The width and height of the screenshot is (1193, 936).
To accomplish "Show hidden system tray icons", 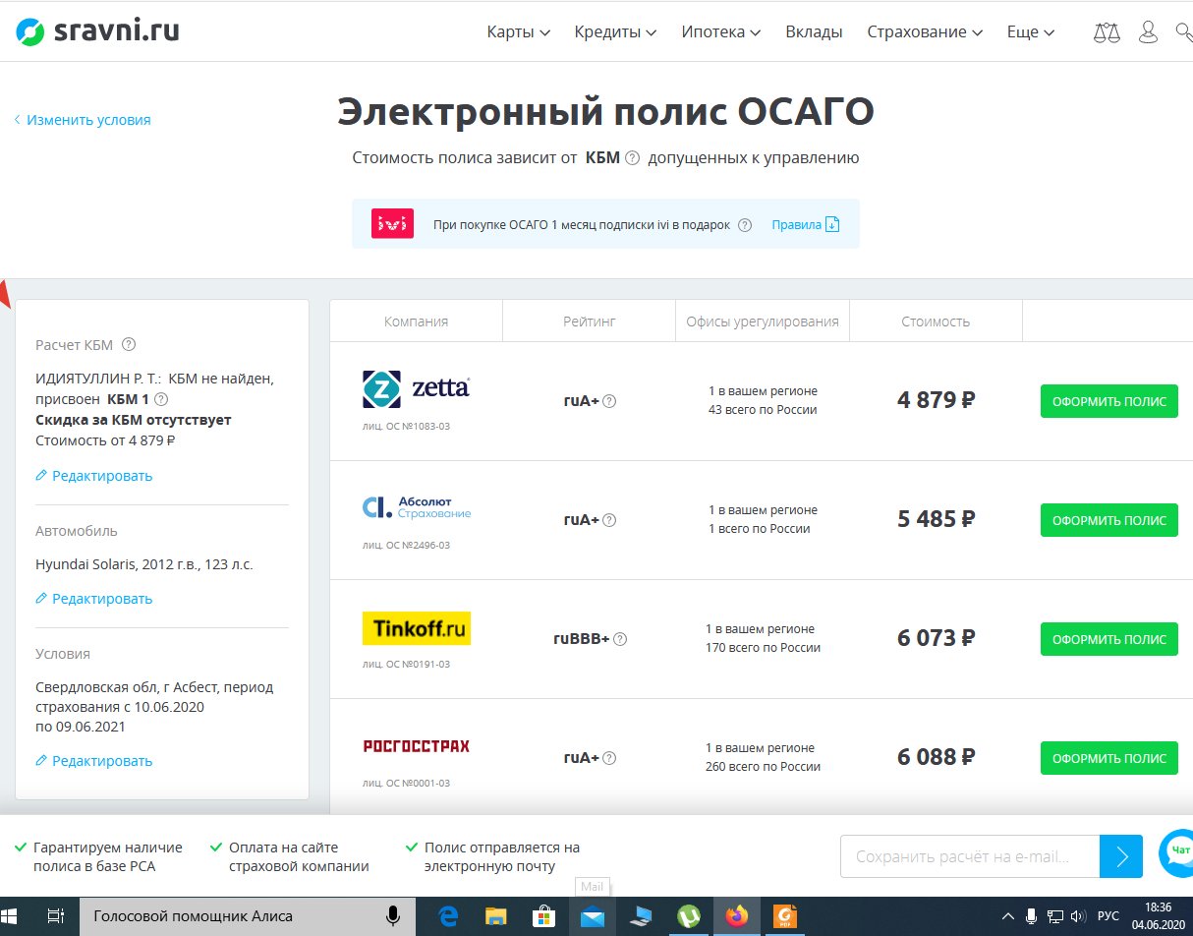I will click(1007, 916).
